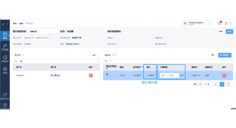Viewport: 236px width, 128px height.
Task: Open the 商品 section in sidebar
Action: click(5, 36)
